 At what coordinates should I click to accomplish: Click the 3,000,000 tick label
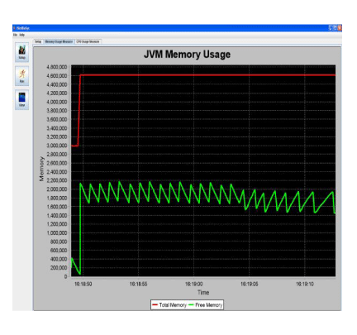[x=57, y=146]
